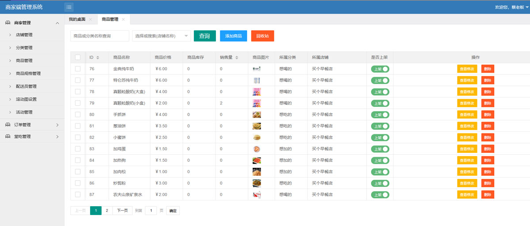
Task: Close the 商品管理 tab
Action: point(123,19)
